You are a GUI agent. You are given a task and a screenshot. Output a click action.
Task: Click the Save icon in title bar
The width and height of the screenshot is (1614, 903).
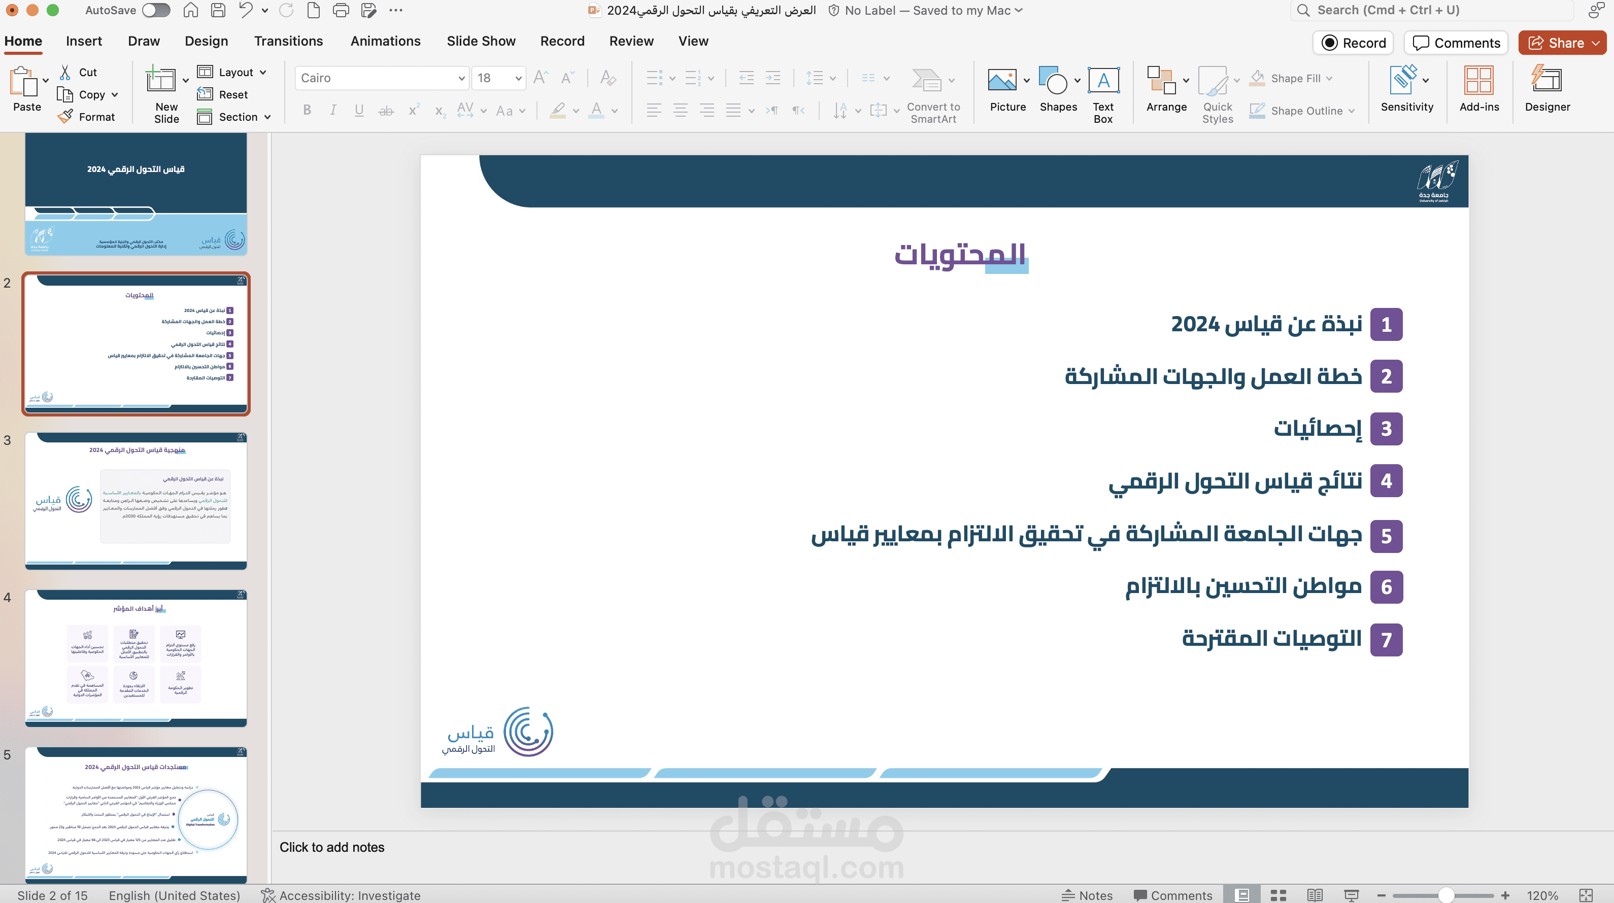[217, 10]
